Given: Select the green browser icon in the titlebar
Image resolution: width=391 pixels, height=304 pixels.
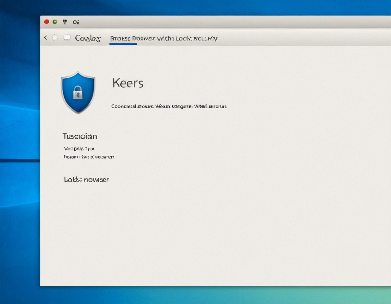Looking at the screenshot, I should pos(55,21).
